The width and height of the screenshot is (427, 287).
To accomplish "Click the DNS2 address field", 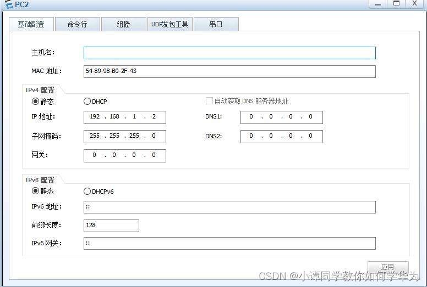I will (282, 136).
